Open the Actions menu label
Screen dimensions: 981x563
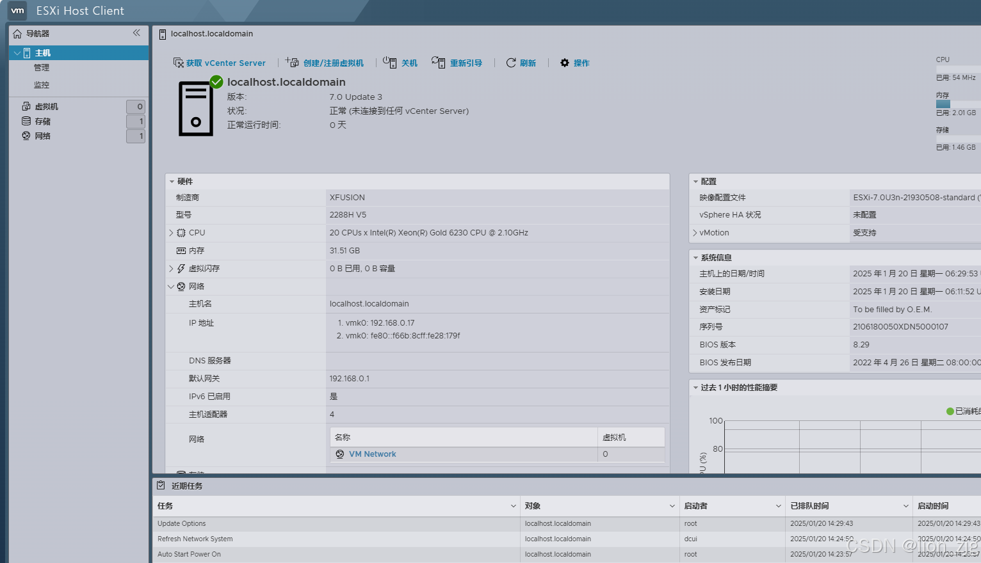point(581,63)
